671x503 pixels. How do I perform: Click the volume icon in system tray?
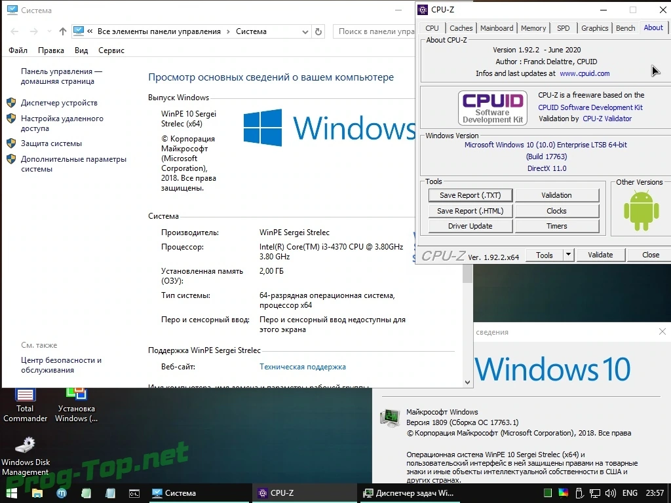click(x=611, y=493)
